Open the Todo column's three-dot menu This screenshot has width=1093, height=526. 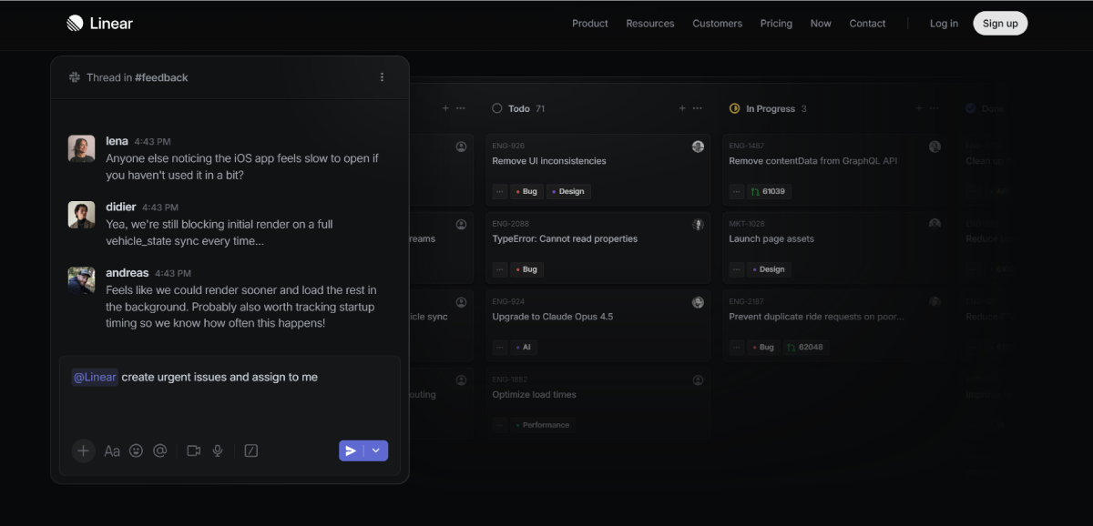tap(698, 108)
